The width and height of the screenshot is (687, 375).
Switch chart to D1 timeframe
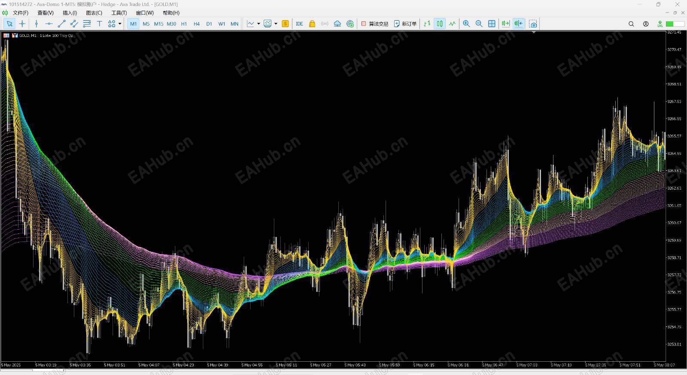tap(209, 24)
